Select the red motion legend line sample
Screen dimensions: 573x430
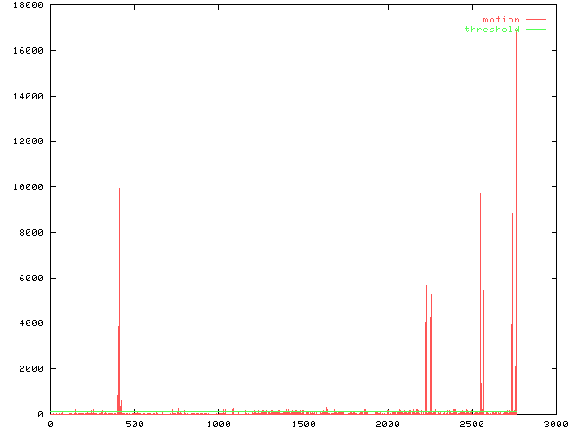[536, 19]
